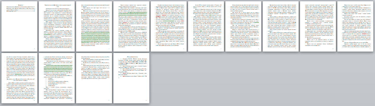Select eleventh page with centered mid-page heading

pyautogui.click(x=19, y=78)
